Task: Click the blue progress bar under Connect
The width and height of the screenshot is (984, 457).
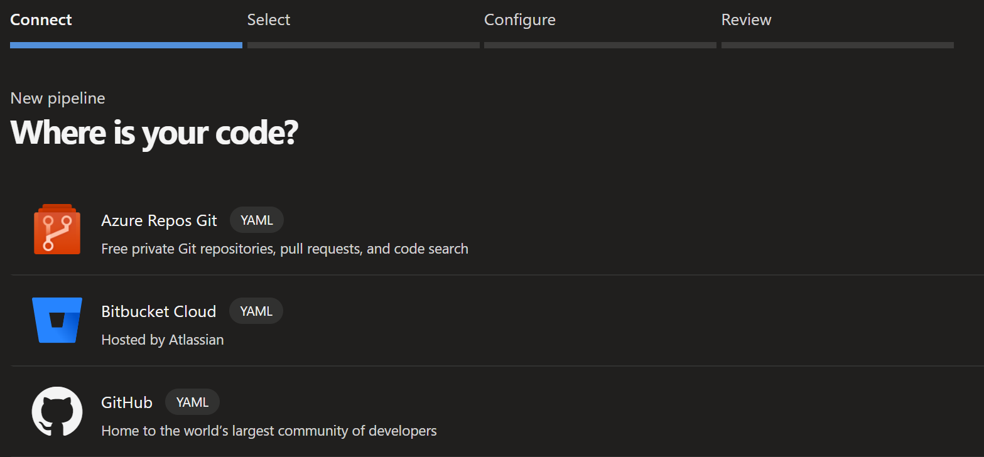Action: click(x=126, y=45)
